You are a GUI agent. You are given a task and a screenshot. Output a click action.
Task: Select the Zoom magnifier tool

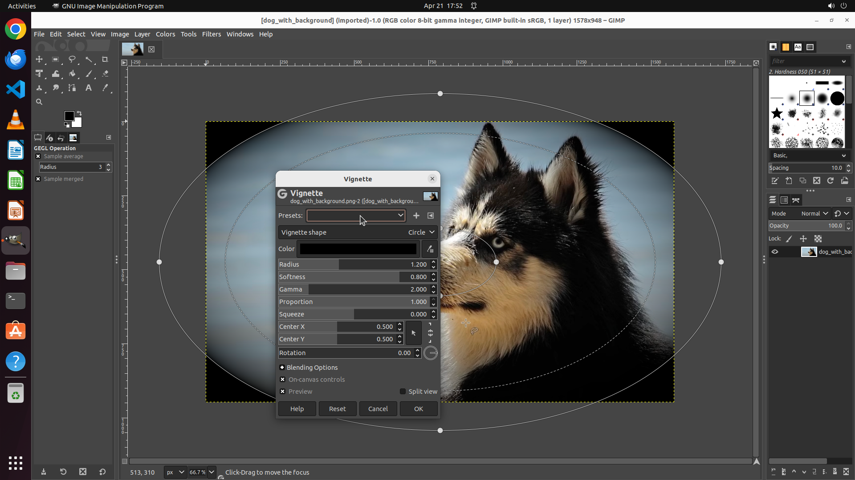[39, 102]
